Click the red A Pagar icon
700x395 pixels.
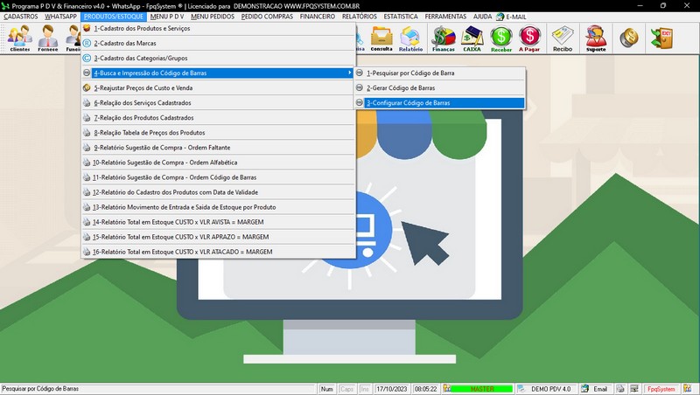pyautogui.click(x=529, y=38)
